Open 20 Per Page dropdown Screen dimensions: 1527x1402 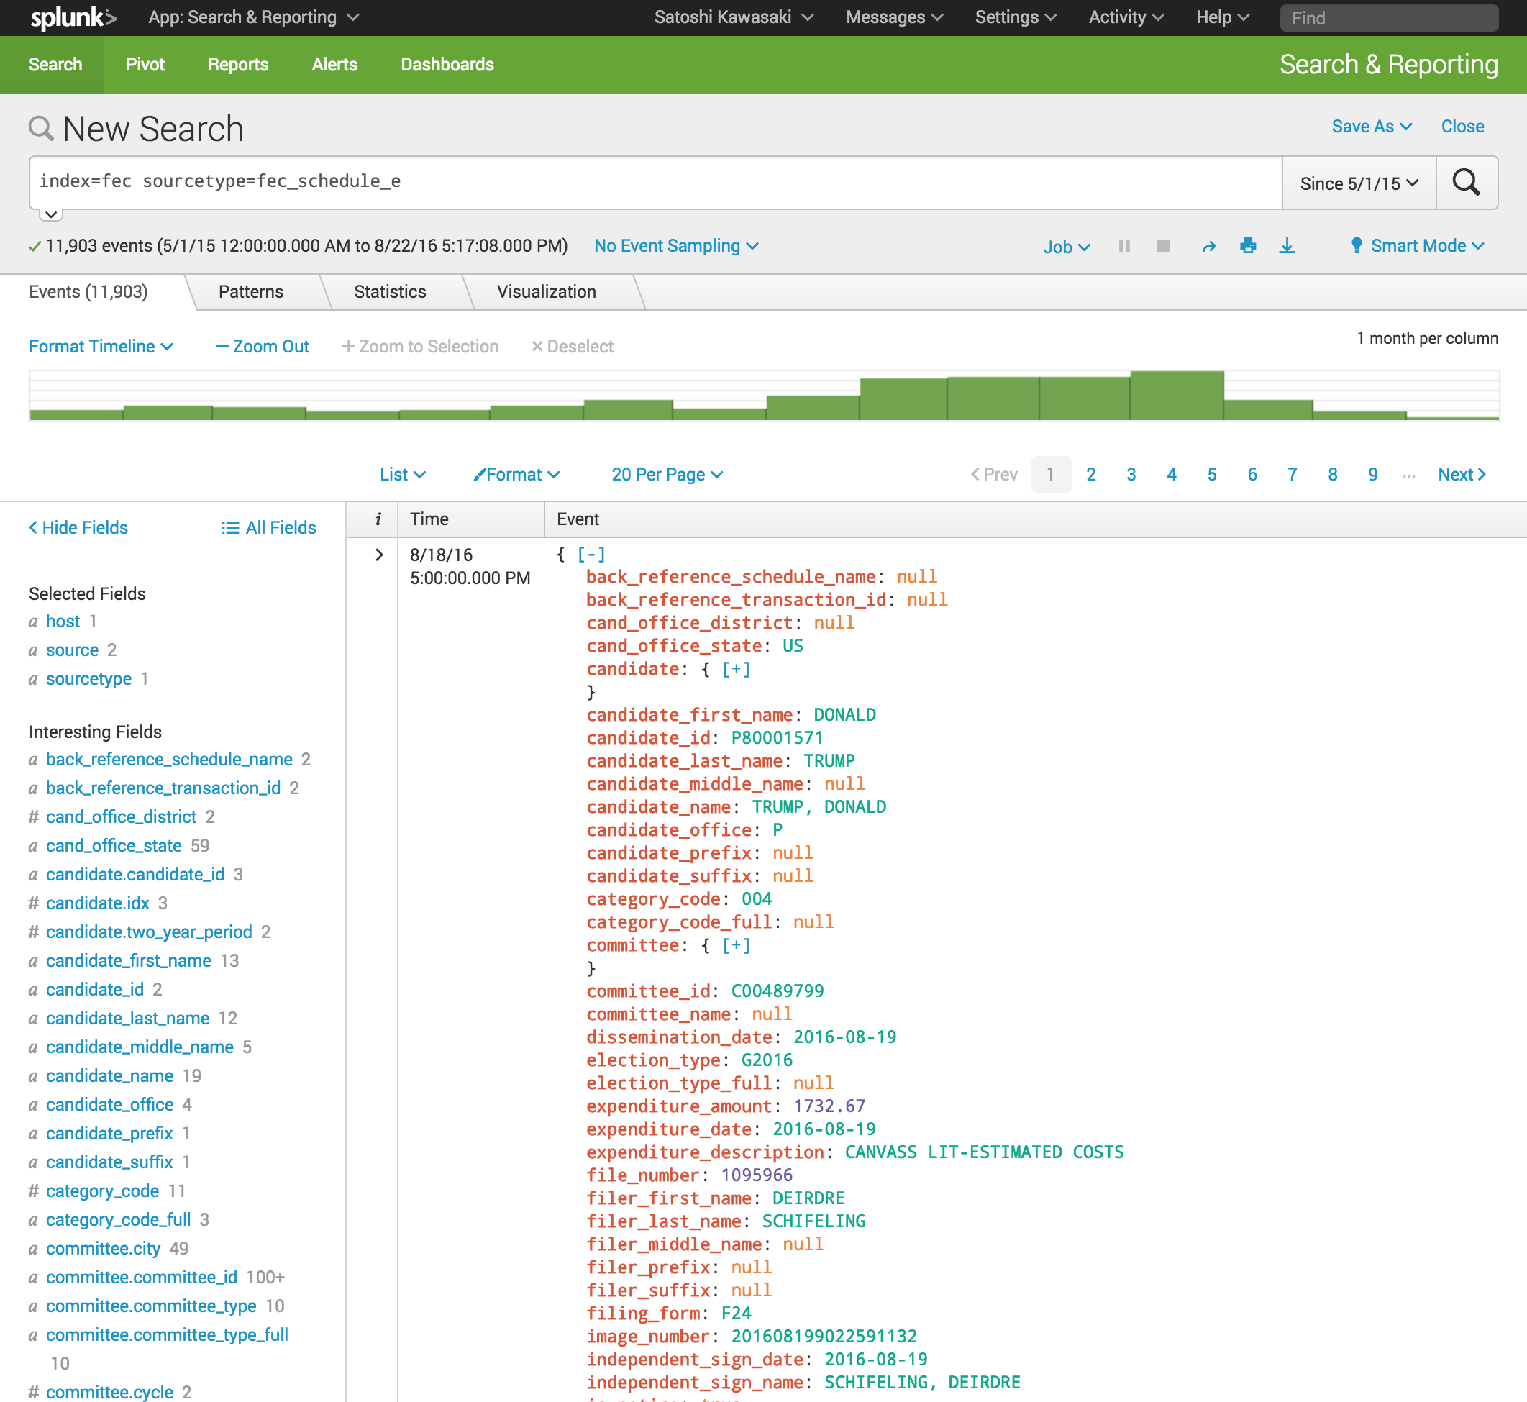667,474
